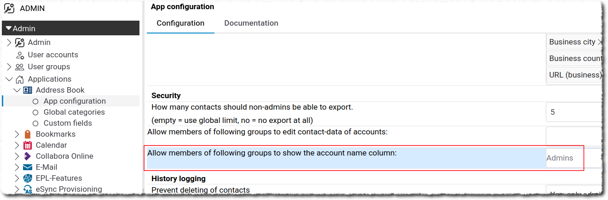Click the eSync Provisioning icon

pos(28,189)
